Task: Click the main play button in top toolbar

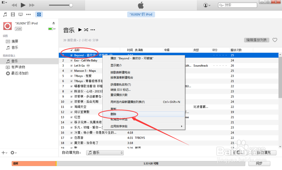Action: click(x=23, y=5)
